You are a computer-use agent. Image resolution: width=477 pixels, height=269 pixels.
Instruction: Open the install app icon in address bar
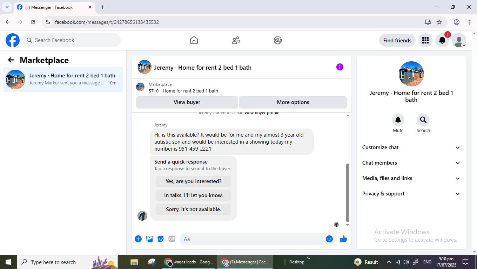428,22
